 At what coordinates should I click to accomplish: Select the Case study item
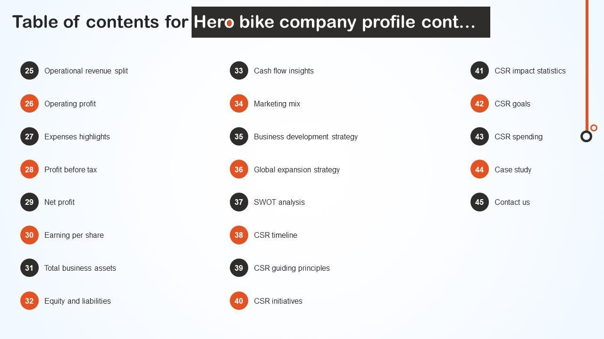(513, 169)
